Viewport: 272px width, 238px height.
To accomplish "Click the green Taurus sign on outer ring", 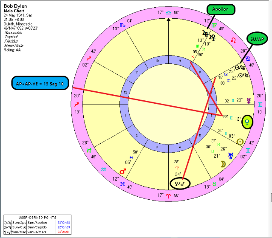I will click(x=214, y=184).
